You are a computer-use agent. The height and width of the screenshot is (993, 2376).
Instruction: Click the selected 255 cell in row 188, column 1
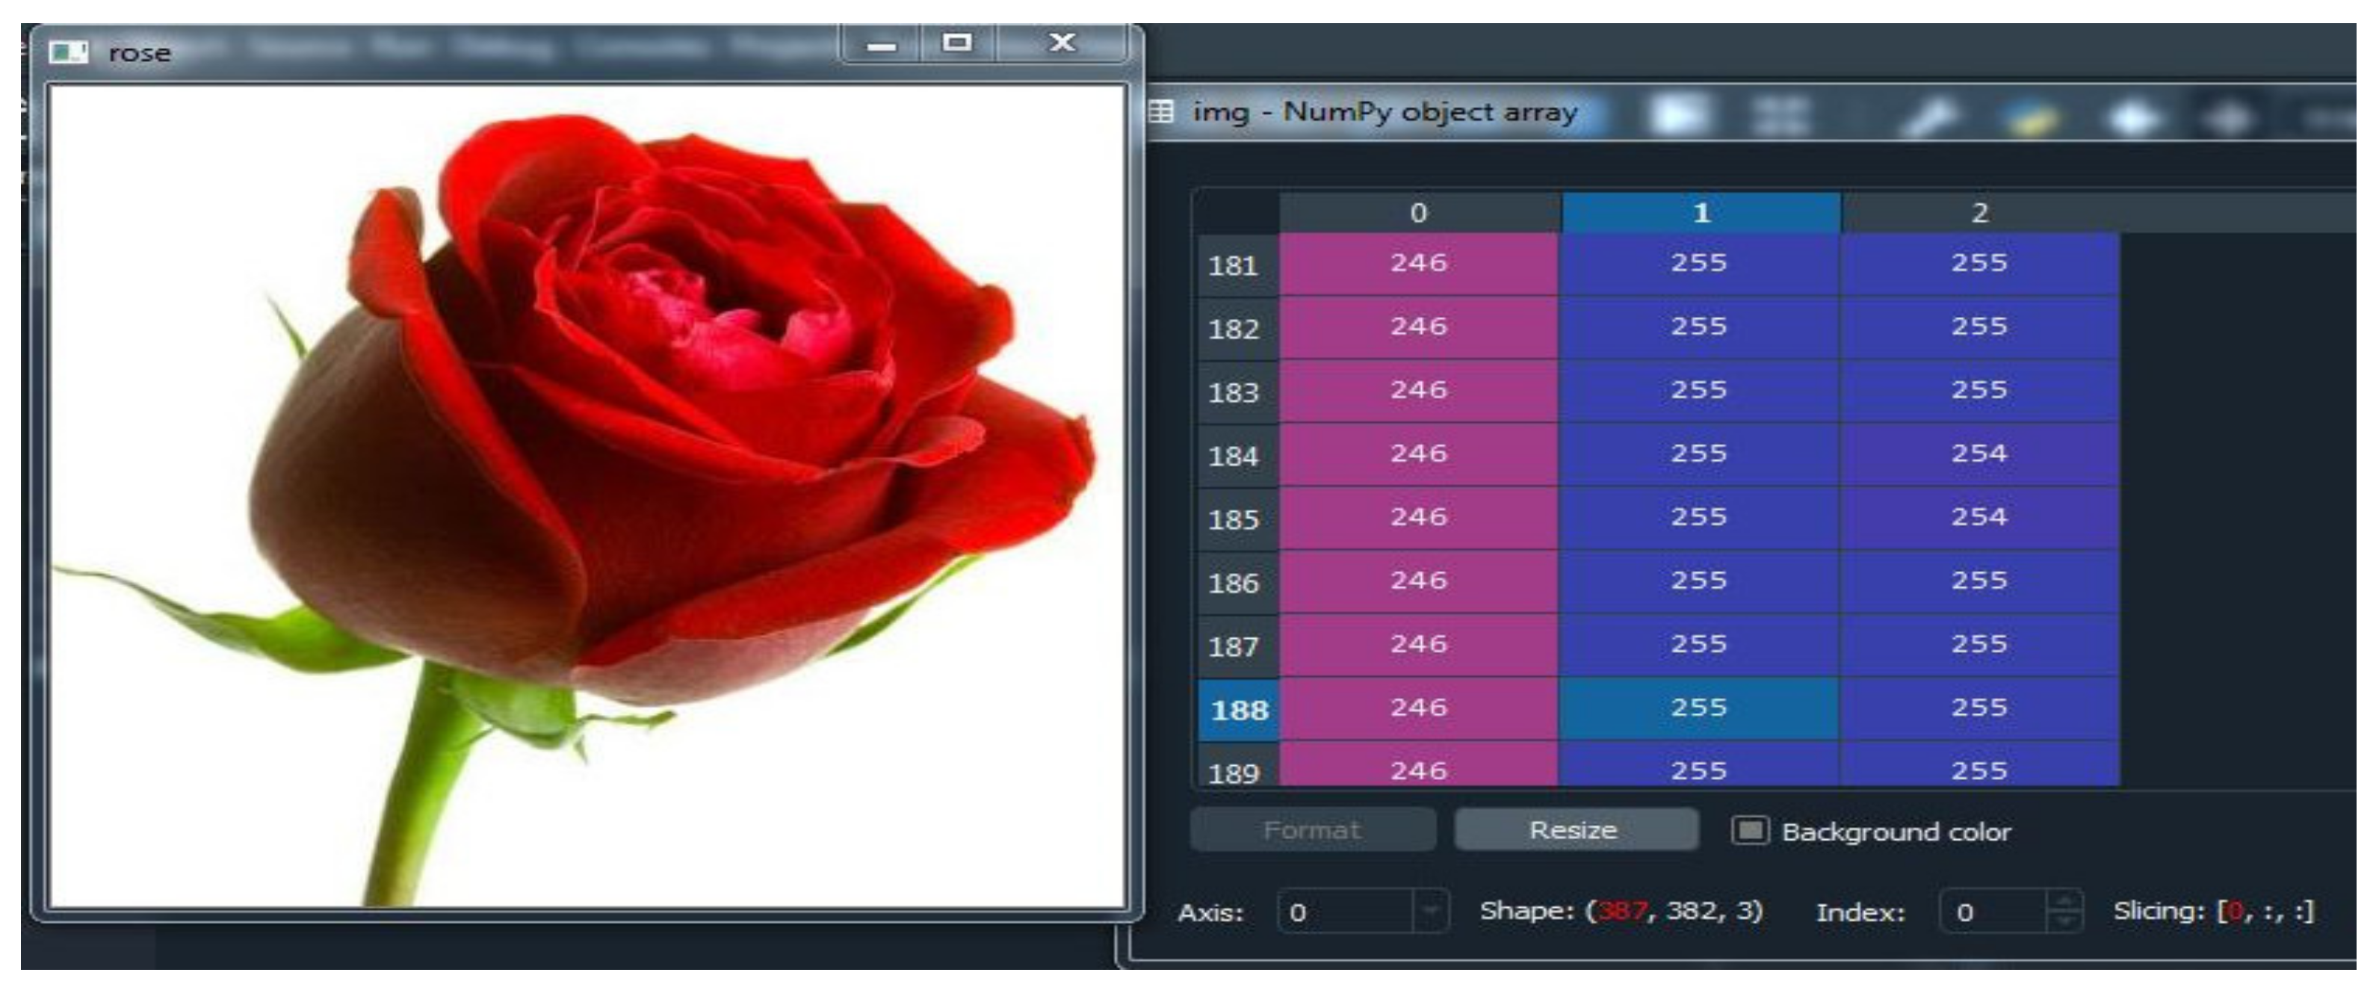1699,709
